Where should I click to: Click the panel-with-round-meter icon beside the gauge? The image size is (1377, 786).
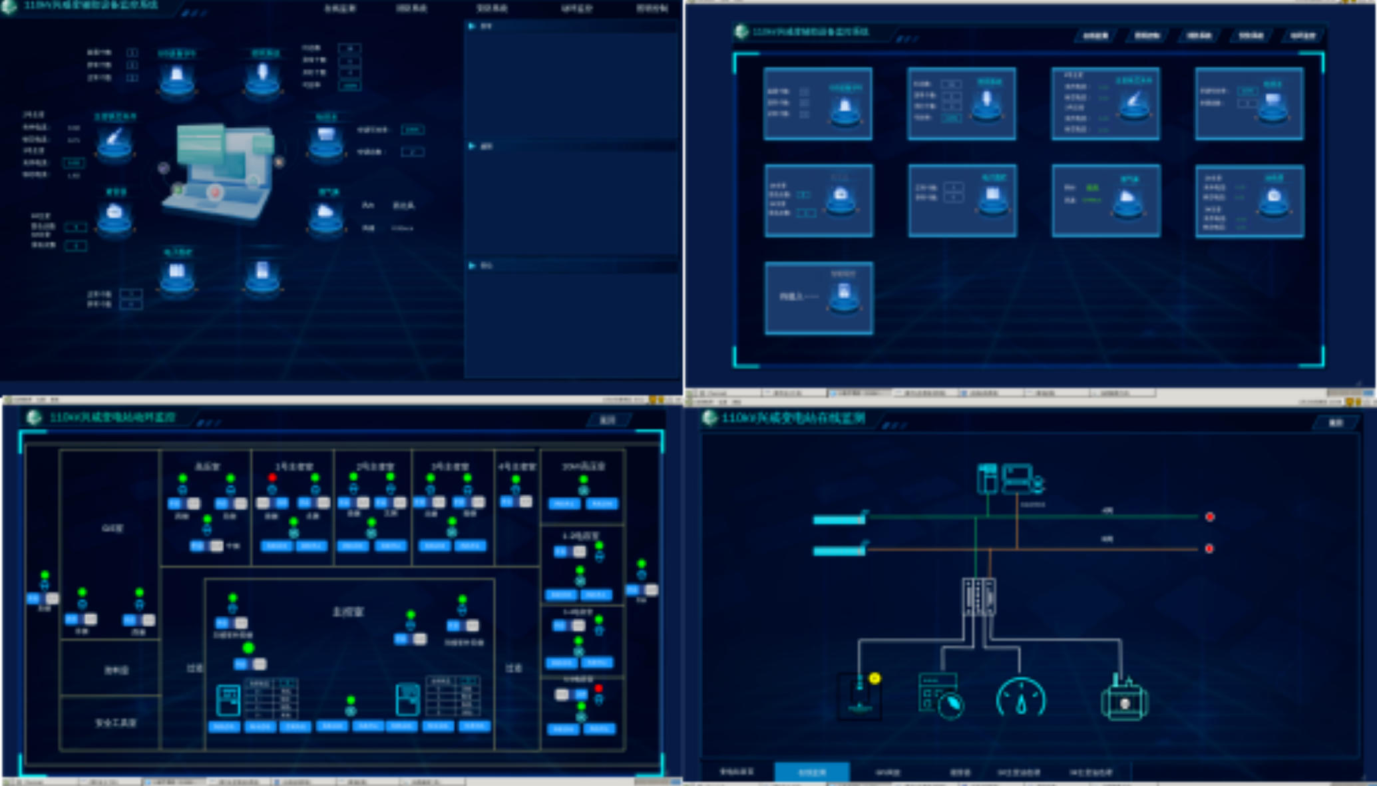(940, 696)
